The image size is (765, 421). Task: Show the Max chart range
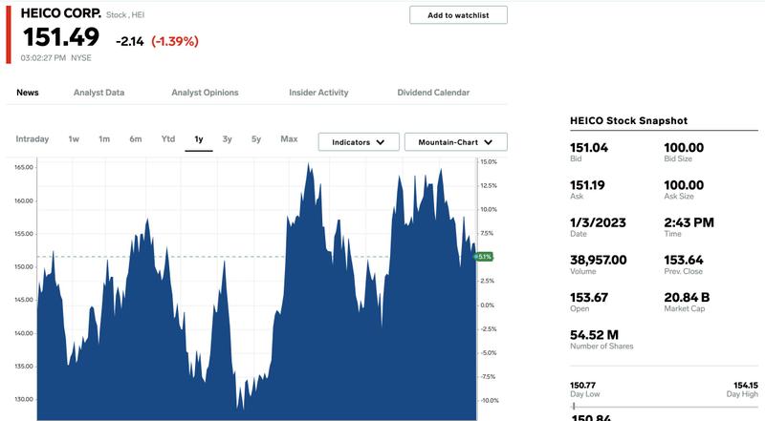[289, 138]
